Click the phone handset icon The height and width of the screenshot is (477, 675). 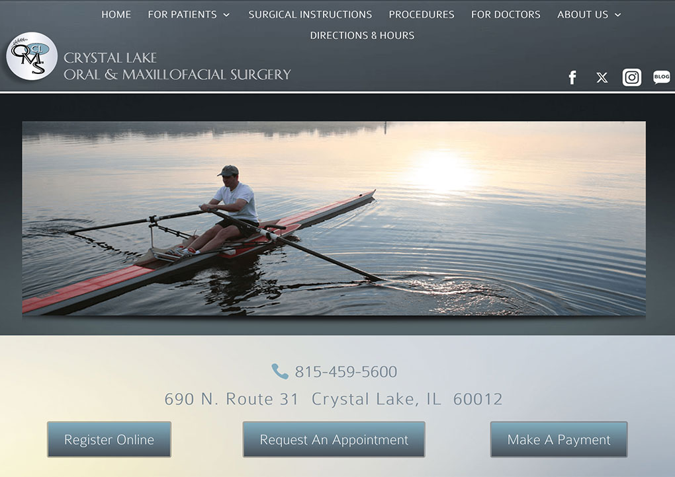[280, 371]
